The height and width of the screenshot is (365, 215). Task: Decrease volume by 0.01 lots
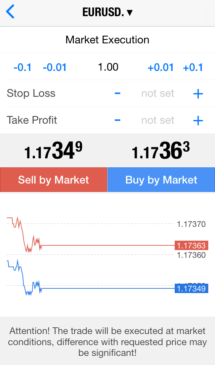pyautogui.click(x=54, y=67)
